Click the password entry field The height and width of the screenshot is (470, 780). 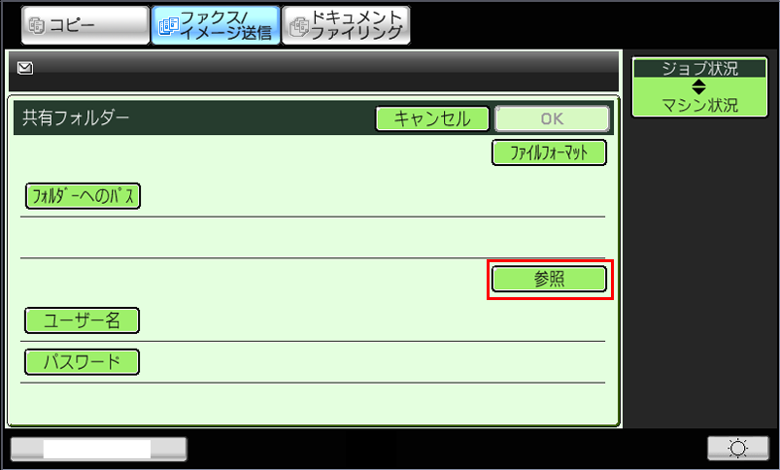point(372,361)
